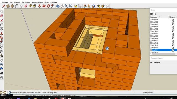The width and height of the screenshot is (177, 99).
Task: Click the Share Model icon
Action: 103,6
